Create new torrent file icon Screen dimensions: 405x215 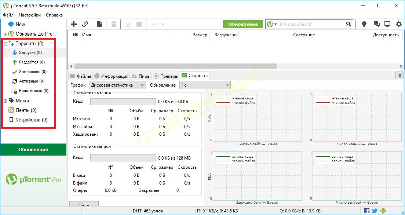pyautogui.click(x=99, y=24)
